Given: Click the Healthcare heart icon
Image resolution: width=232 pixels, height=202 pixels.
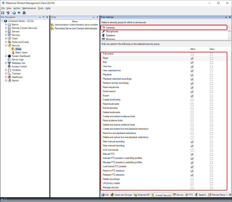Looking at the screenshot, I should [9, 77].
